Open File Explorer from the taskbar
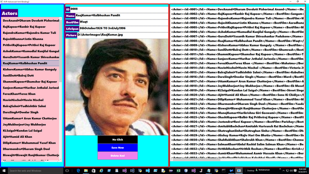 pos(86,171)
